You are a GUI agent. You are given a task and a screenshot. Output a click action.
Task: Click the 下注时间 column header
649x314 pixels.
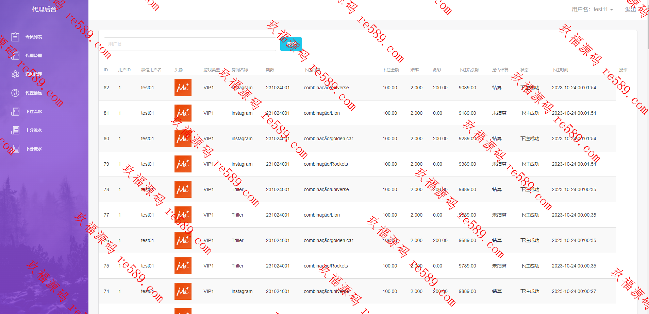(560, 70)
